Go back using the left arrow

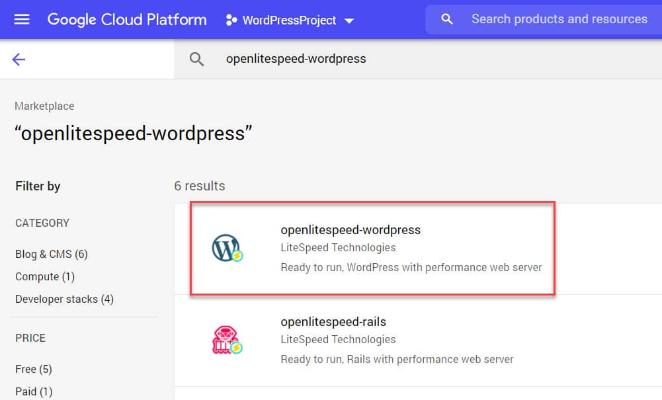[19, 60]
